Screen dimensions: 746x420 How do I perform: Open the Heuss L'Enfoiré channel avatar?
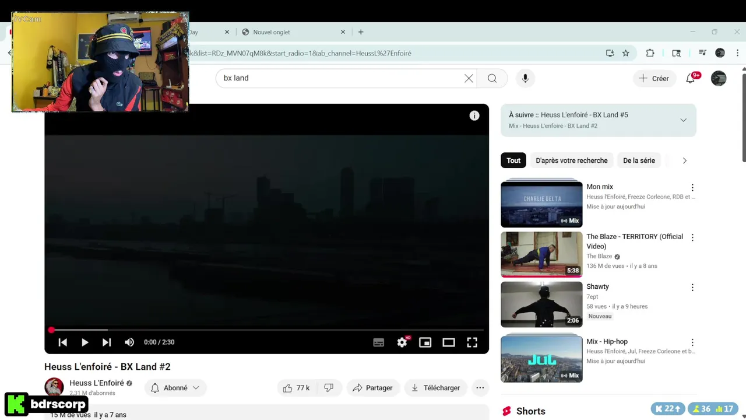[54, 387]
